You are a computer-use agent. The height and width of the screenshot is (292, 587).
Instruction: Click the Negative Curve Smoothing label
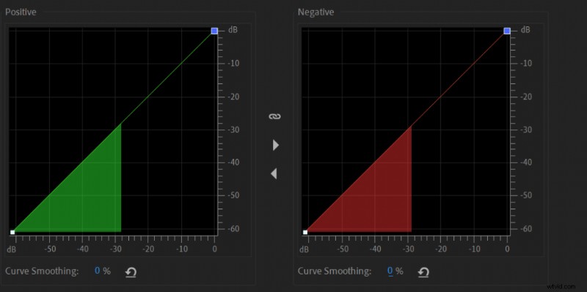(335, 271)
